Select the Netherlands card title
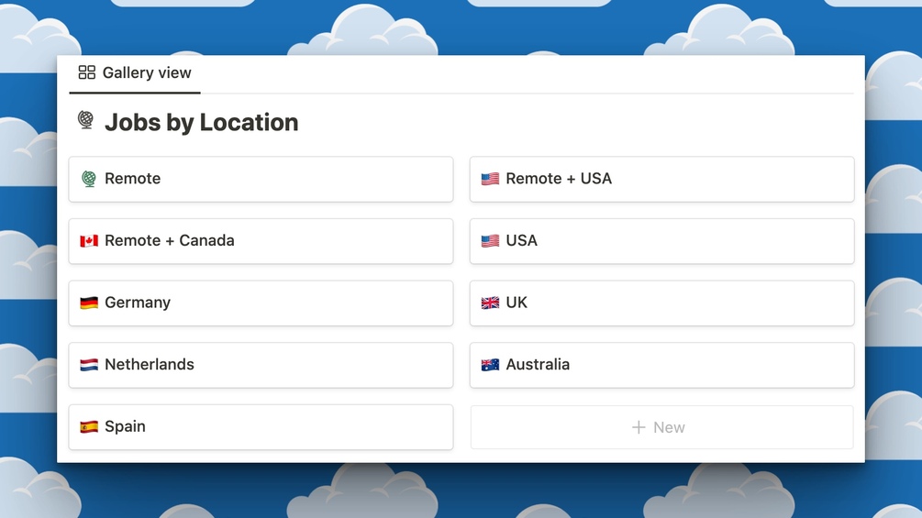 (x=150, y=365)
